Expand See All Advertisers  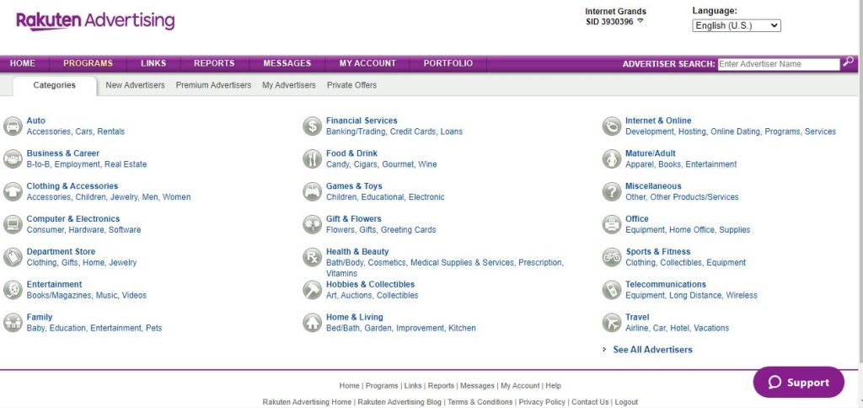point(652,350)
